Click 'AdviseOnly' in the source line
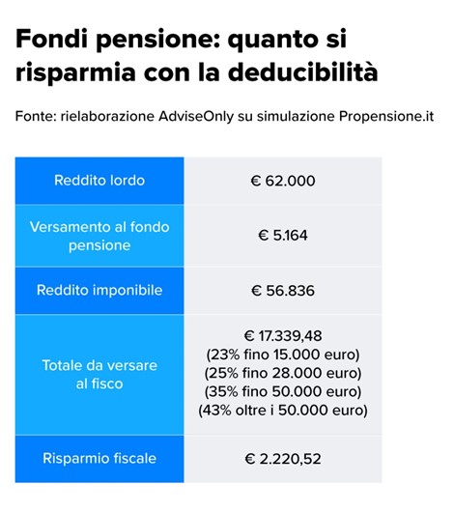Screen dimensions: 454x512 (x=196, y=117)
